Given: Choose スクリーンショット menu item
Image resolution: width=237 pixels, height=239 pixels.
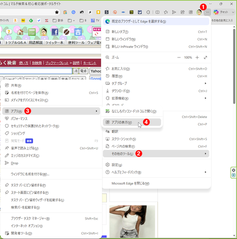Looking at the screenshot, I should (156, 139).
